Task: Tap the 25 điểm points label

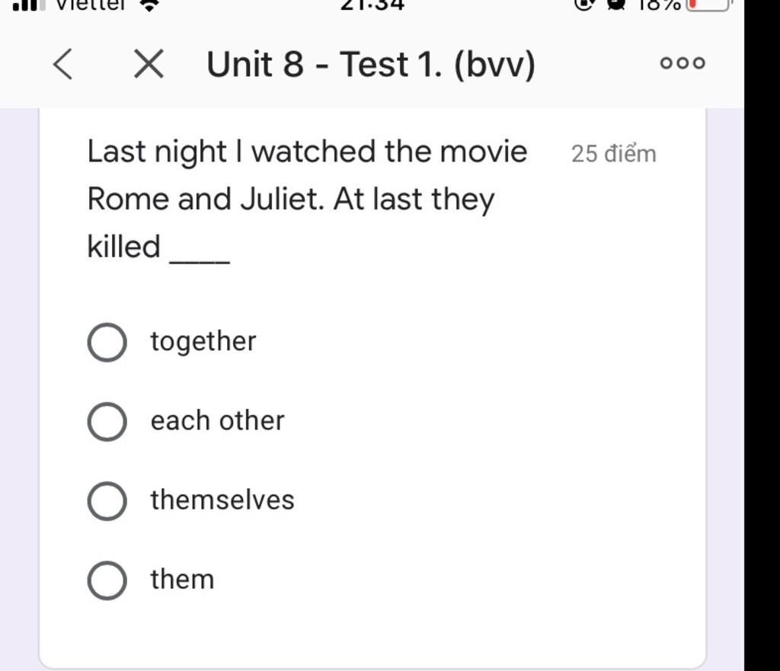Action: click(614, 154)
